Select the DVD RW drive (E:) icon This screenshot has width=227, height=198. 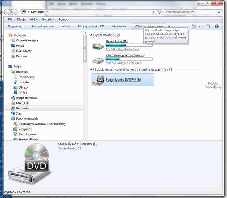click(99, 80)
